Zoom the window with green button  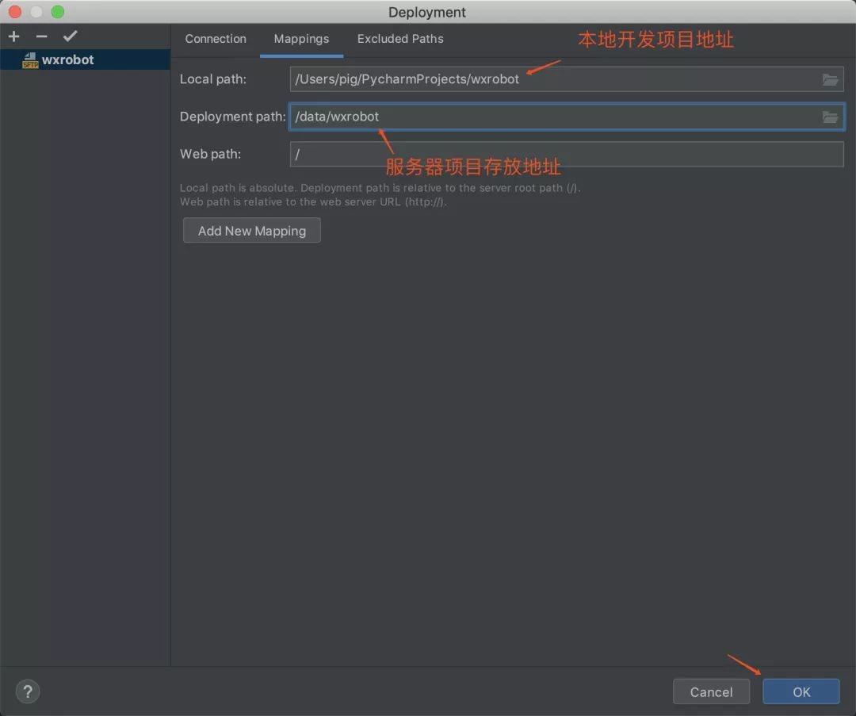click(57, 11)
